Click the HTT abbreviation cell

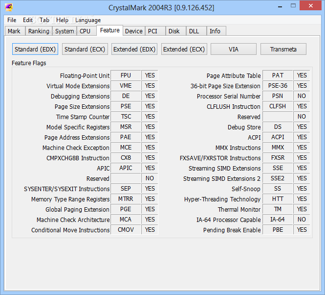point(278,199)
